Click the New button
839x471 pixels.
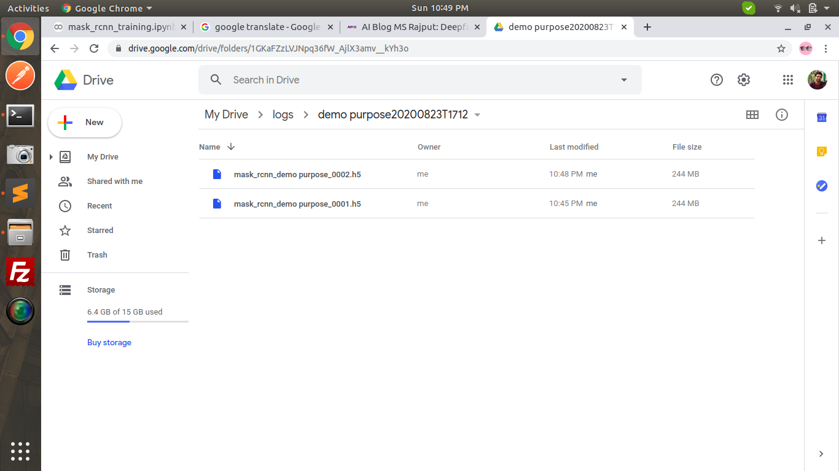(84, 122)
